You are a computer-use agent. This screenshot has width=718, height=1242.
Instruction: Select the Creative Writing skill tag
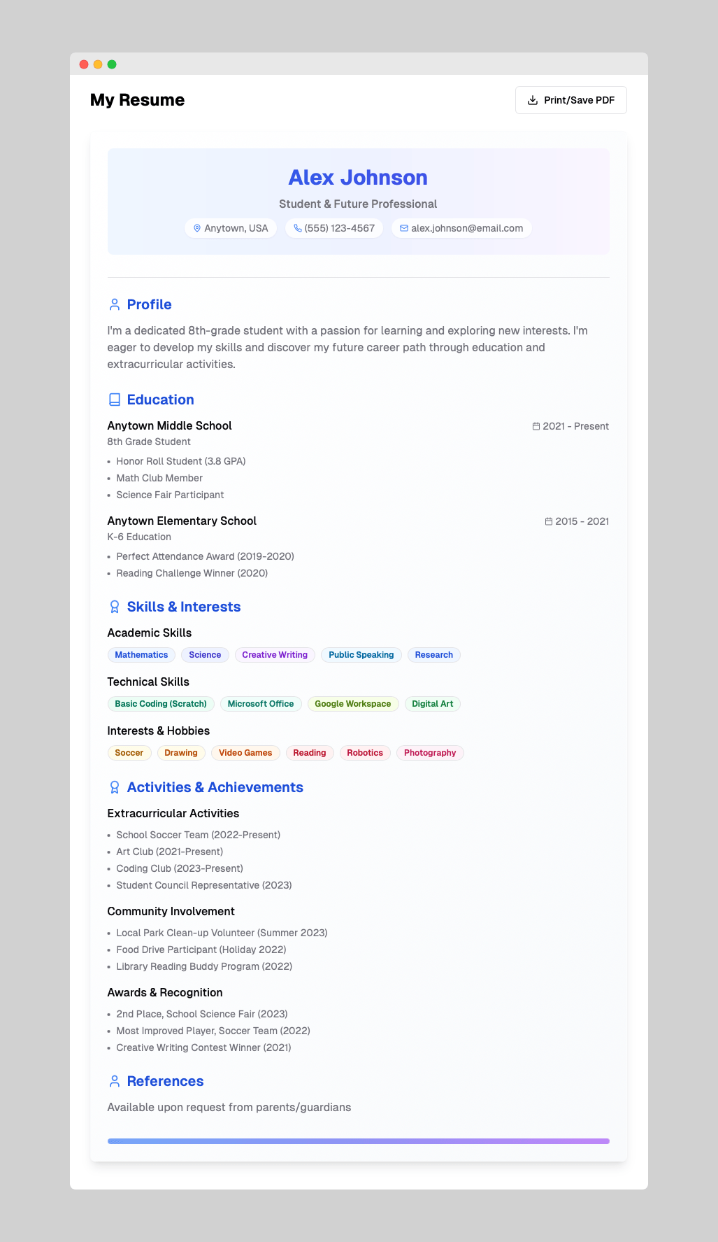tap(275, 655)
